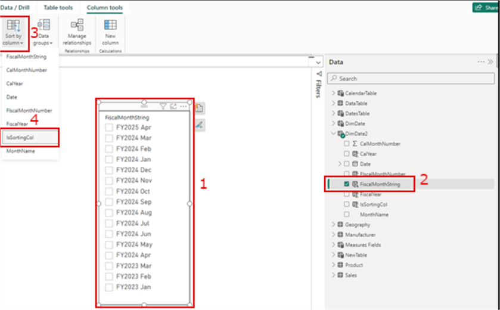
Task: Choose FiscalYear in sort menu
Action: (17, 124)
